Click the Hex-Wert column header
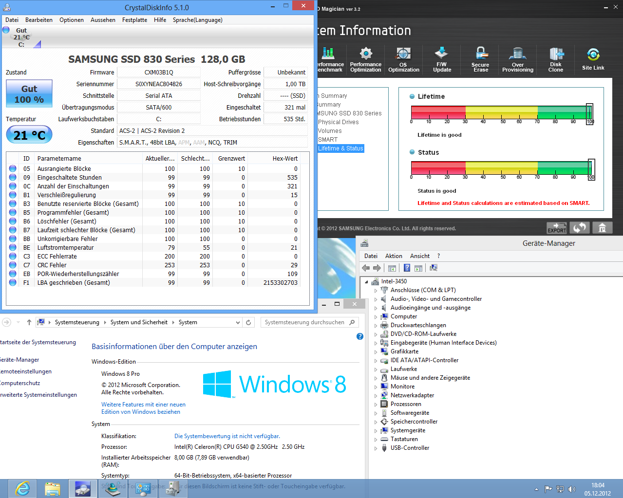 pyautogui.click(x=273, y=159)
